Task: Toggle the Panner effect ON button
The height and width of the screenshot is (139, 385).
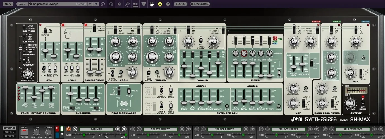Action: pos(68,129)
